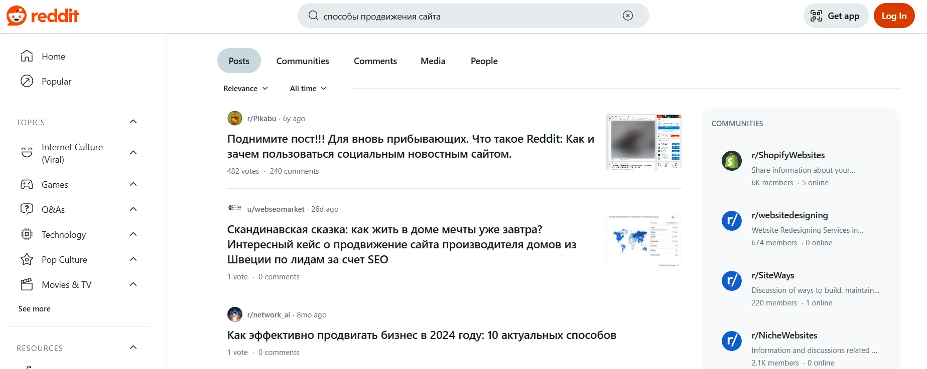Collapse the RESOURCES section
The width and height of the screenshot is (927, 369).
pos(133,347)
